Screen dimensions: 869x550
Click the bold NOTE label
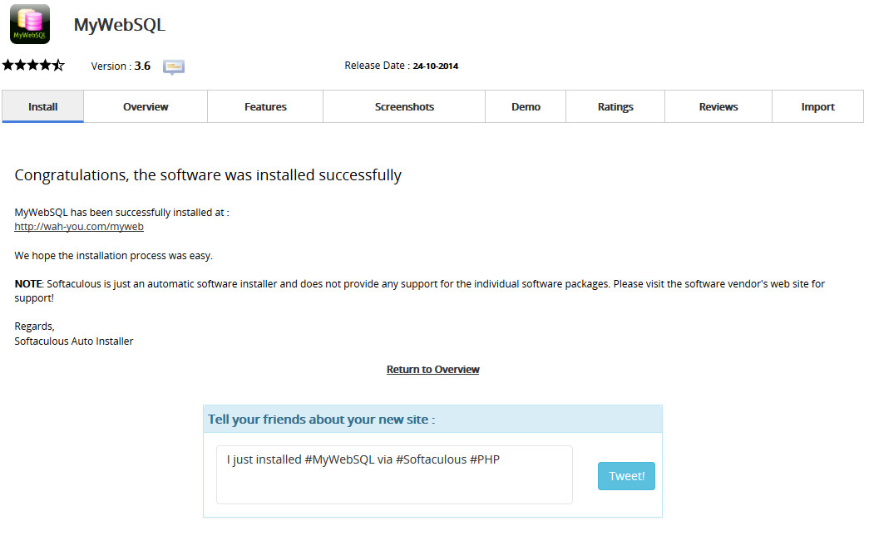click(28, 283)
